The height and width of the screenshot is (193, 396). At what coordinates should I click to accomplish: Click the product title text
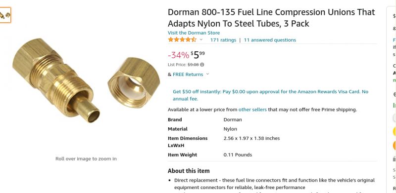point(271,18)
